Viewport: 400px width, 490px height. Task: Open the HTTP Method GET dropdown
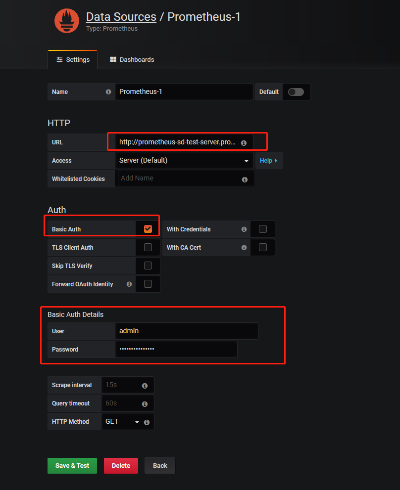pyautogui.click(x=122, y=422)
